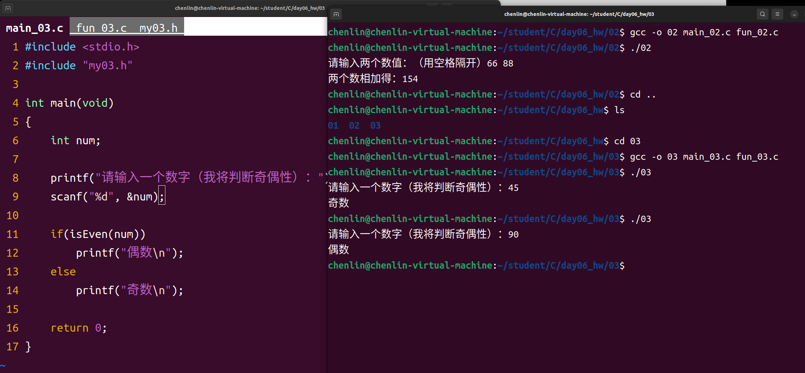Viewport: 805px width, 373px height.
Task: Open new tab icon in left terminal titlebar
Action: tap(8, 8)
